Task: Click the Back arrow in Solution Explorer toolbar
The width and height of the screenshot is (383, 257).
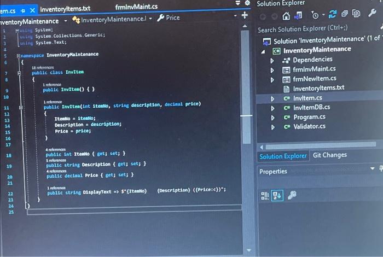Action: 263,16
